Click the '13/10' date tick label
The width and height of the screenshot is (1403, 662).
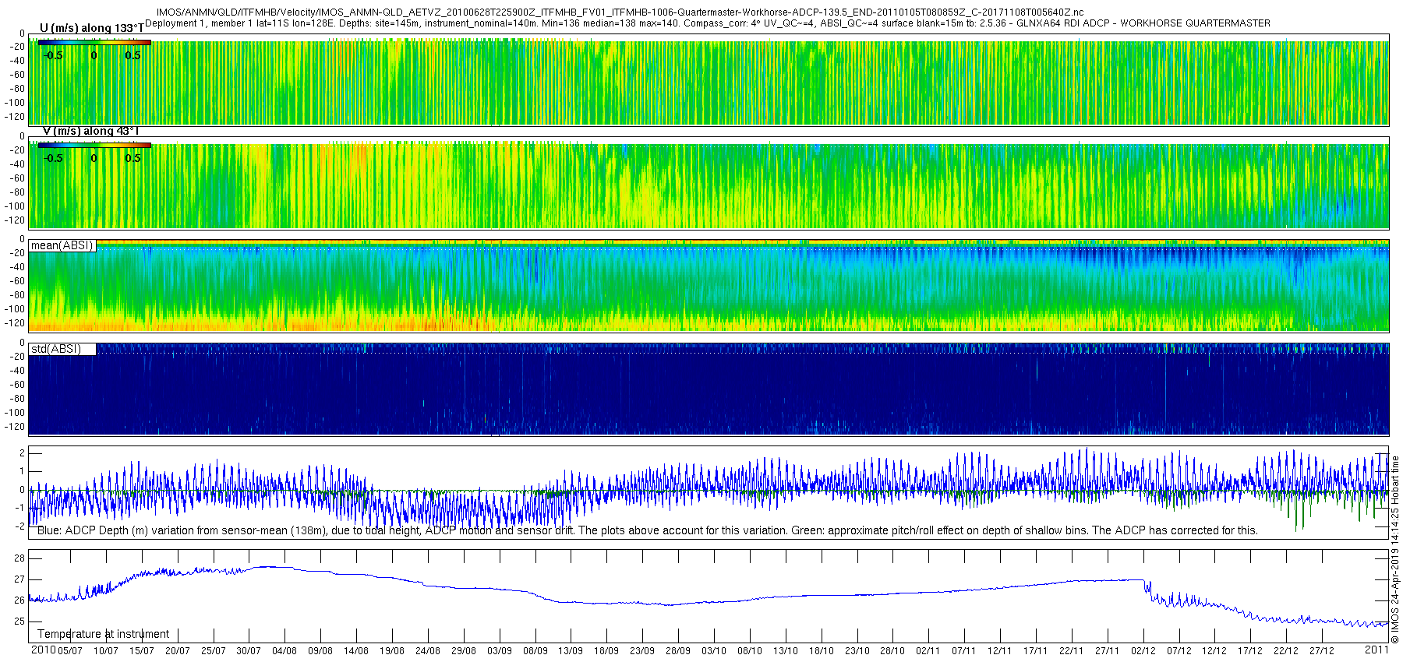[786, 651]
